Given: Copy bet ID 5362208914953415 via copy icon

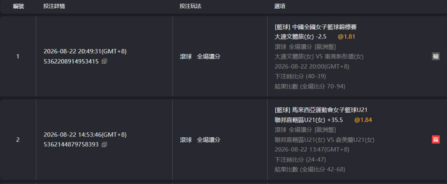Looking at the screenshot, I should (x=104, y=61).
